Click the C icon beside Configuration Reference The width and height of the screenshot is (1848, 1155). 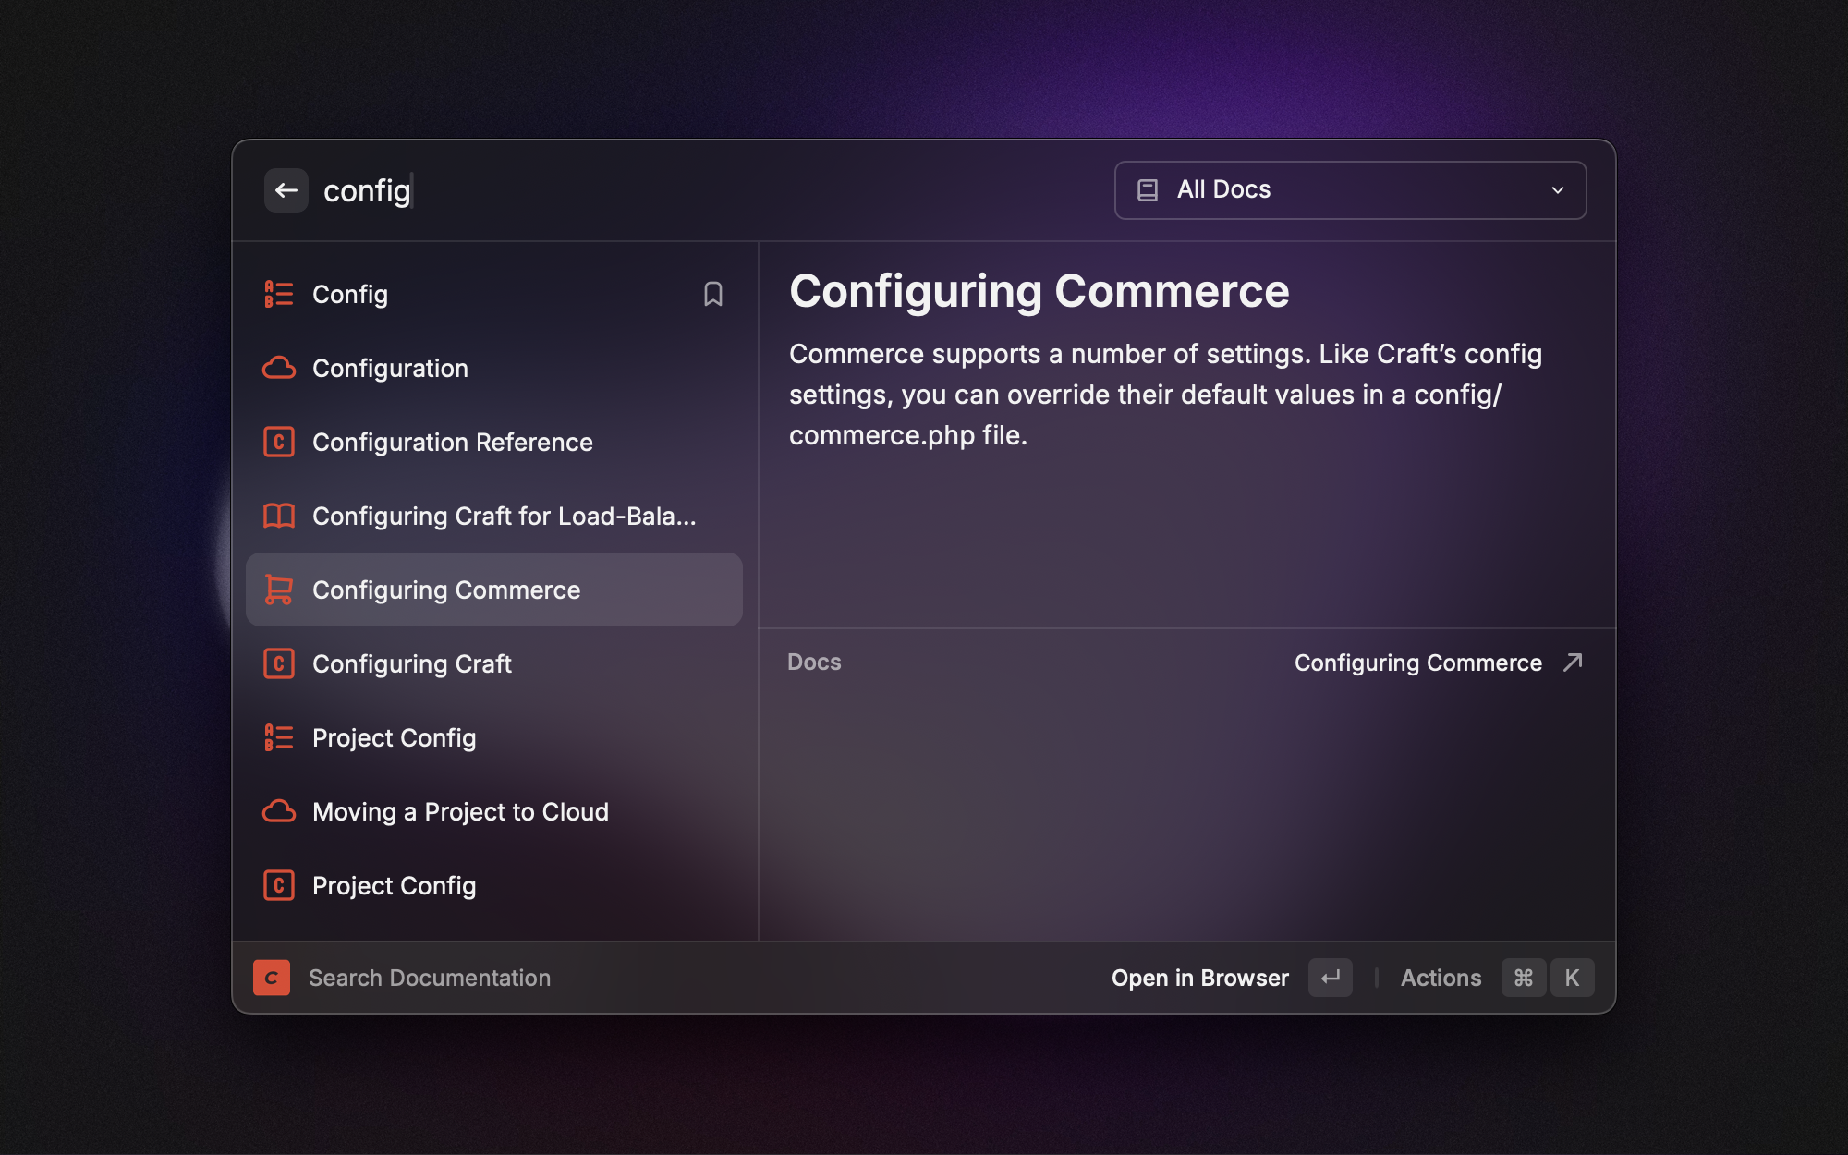click(x=278, y=442)
